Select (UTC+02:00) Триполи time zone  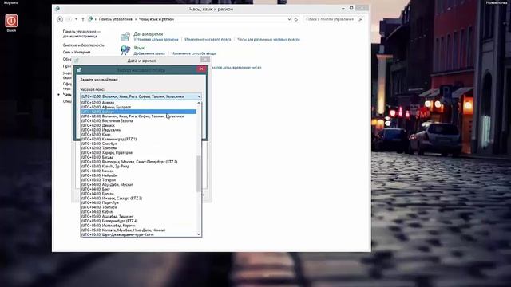click(x=138, y=148)
